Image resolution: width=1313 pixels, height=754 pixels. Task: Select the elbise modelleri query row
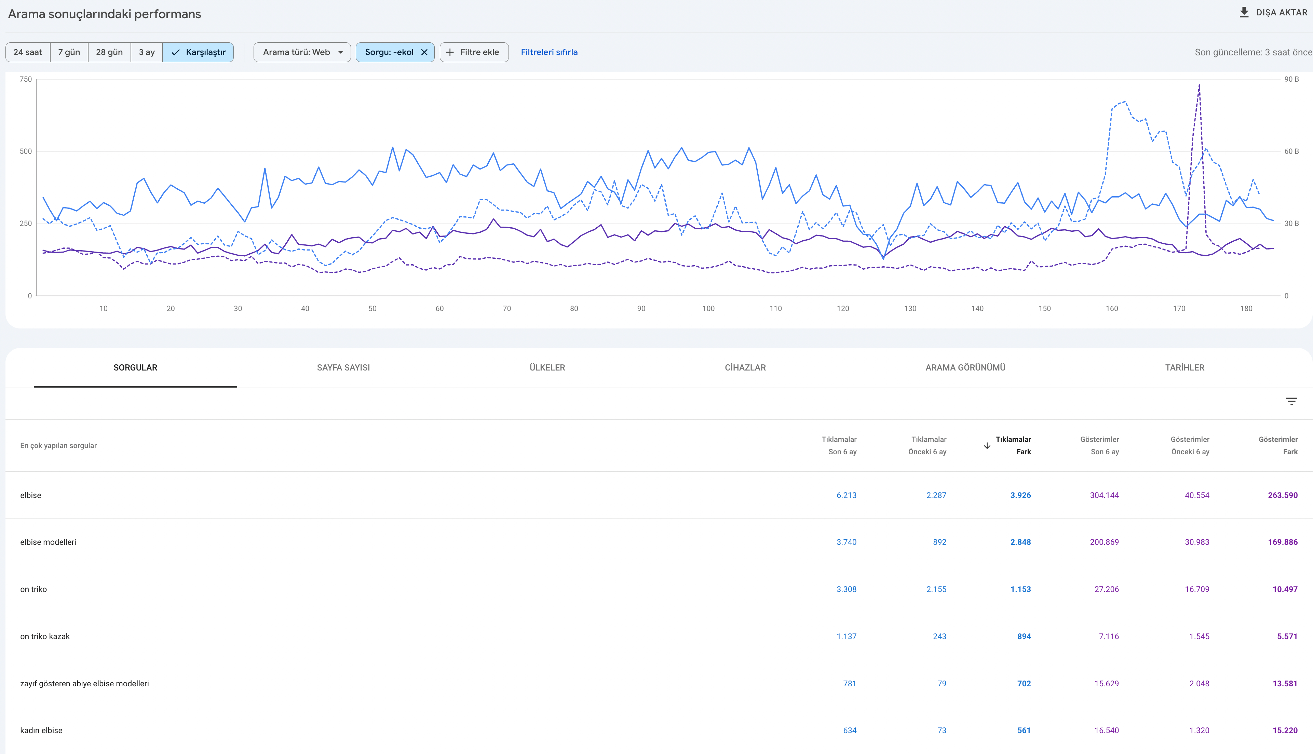[659, 542]
